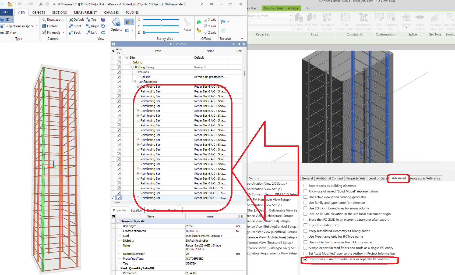Open the FILE menu

pos(6,12)
